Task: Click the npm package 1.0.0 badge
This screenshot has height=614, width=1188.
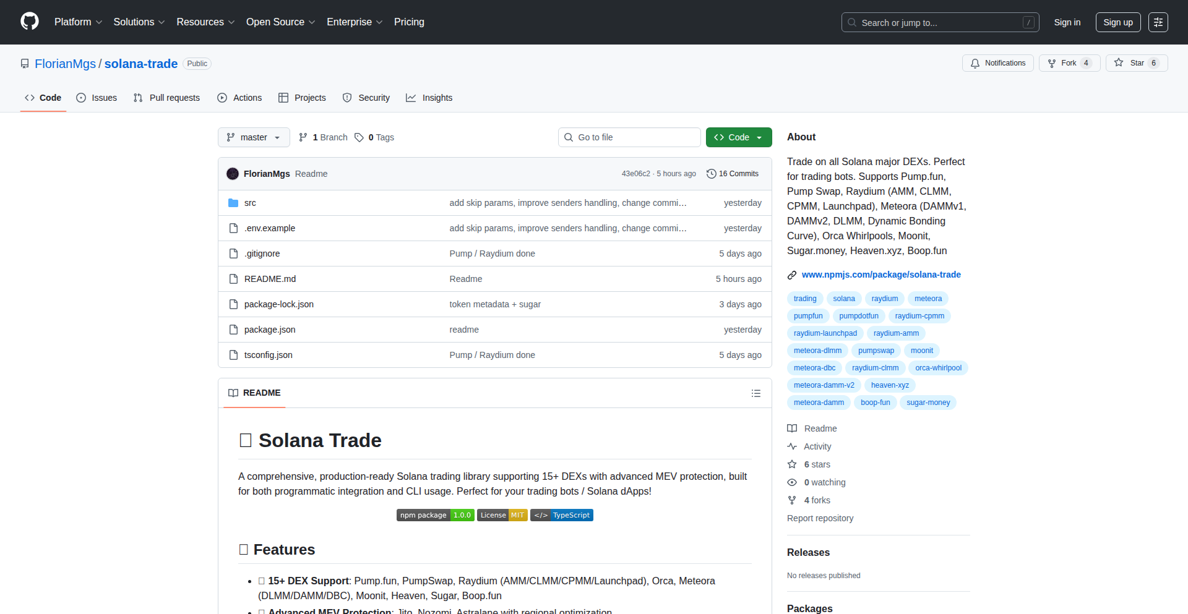Action: tap(436, 515)
